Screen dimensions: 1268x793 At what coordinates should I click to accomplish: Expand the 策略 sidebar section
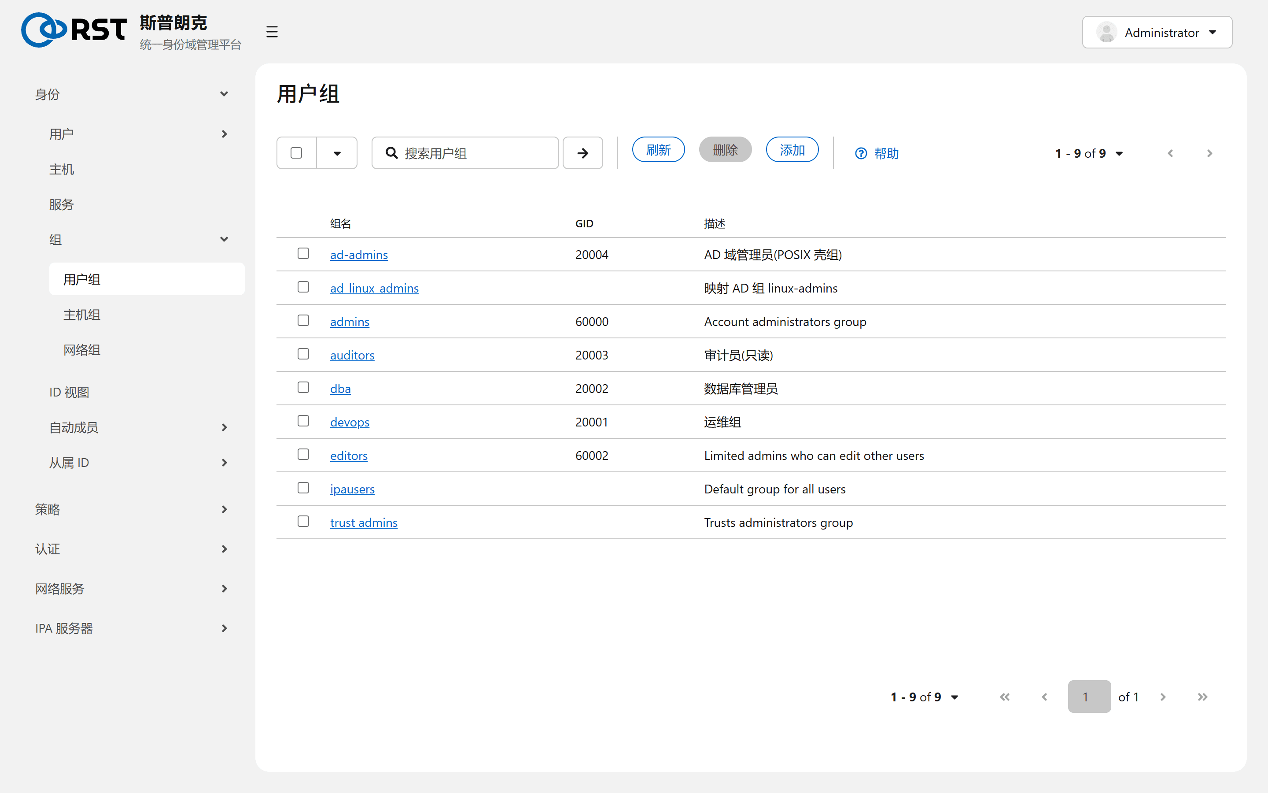click(x=132, y=509)
